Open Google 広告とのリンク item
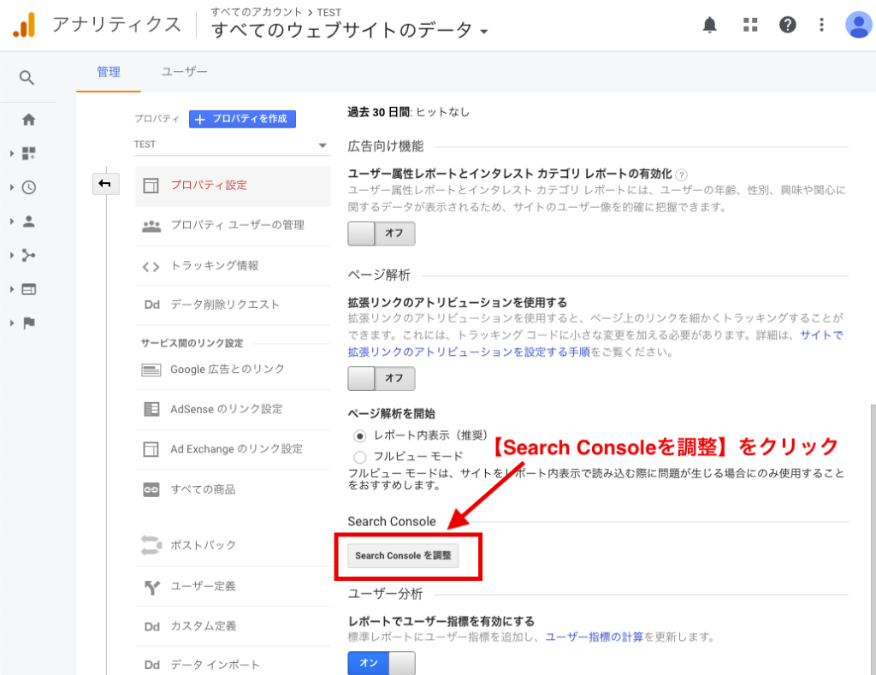Viewport: 876px width, 675px height. click(x=233, y=370)
